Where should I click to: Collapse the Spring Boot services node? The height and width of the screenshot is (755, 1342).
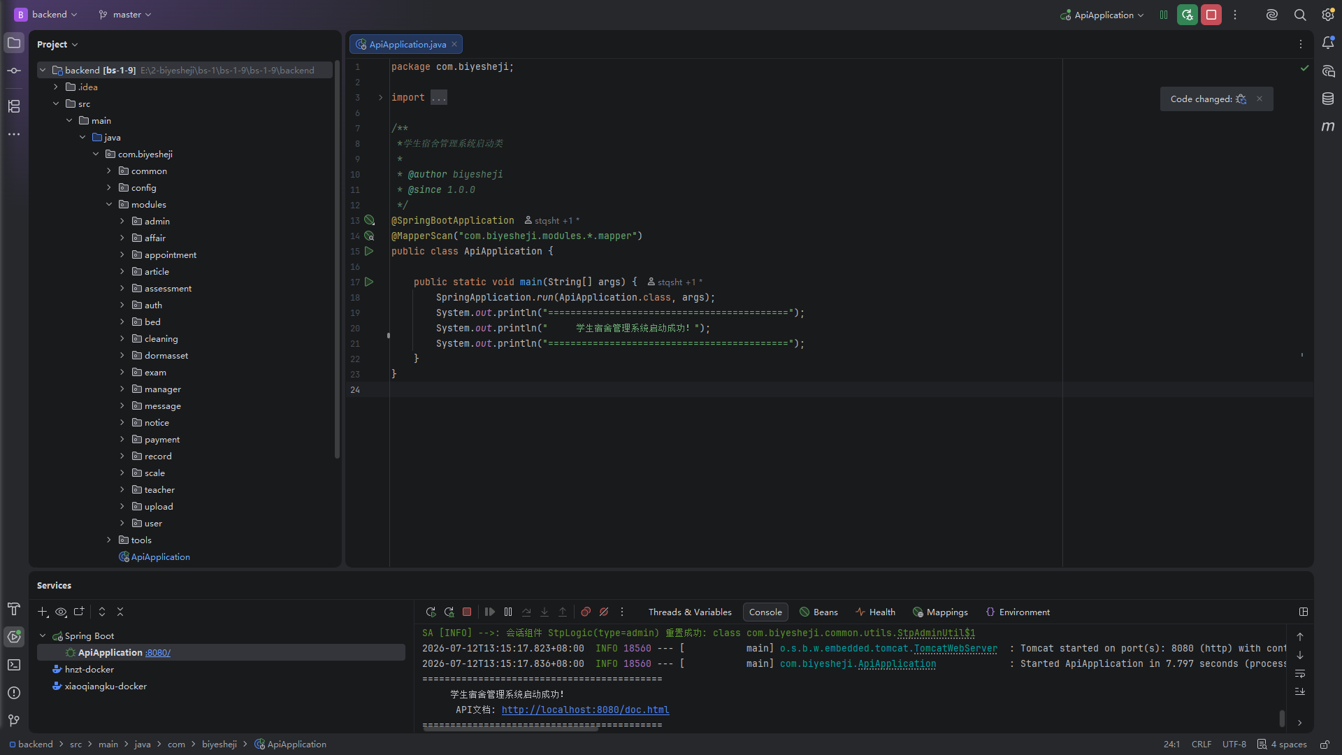(x=43, y=635)
